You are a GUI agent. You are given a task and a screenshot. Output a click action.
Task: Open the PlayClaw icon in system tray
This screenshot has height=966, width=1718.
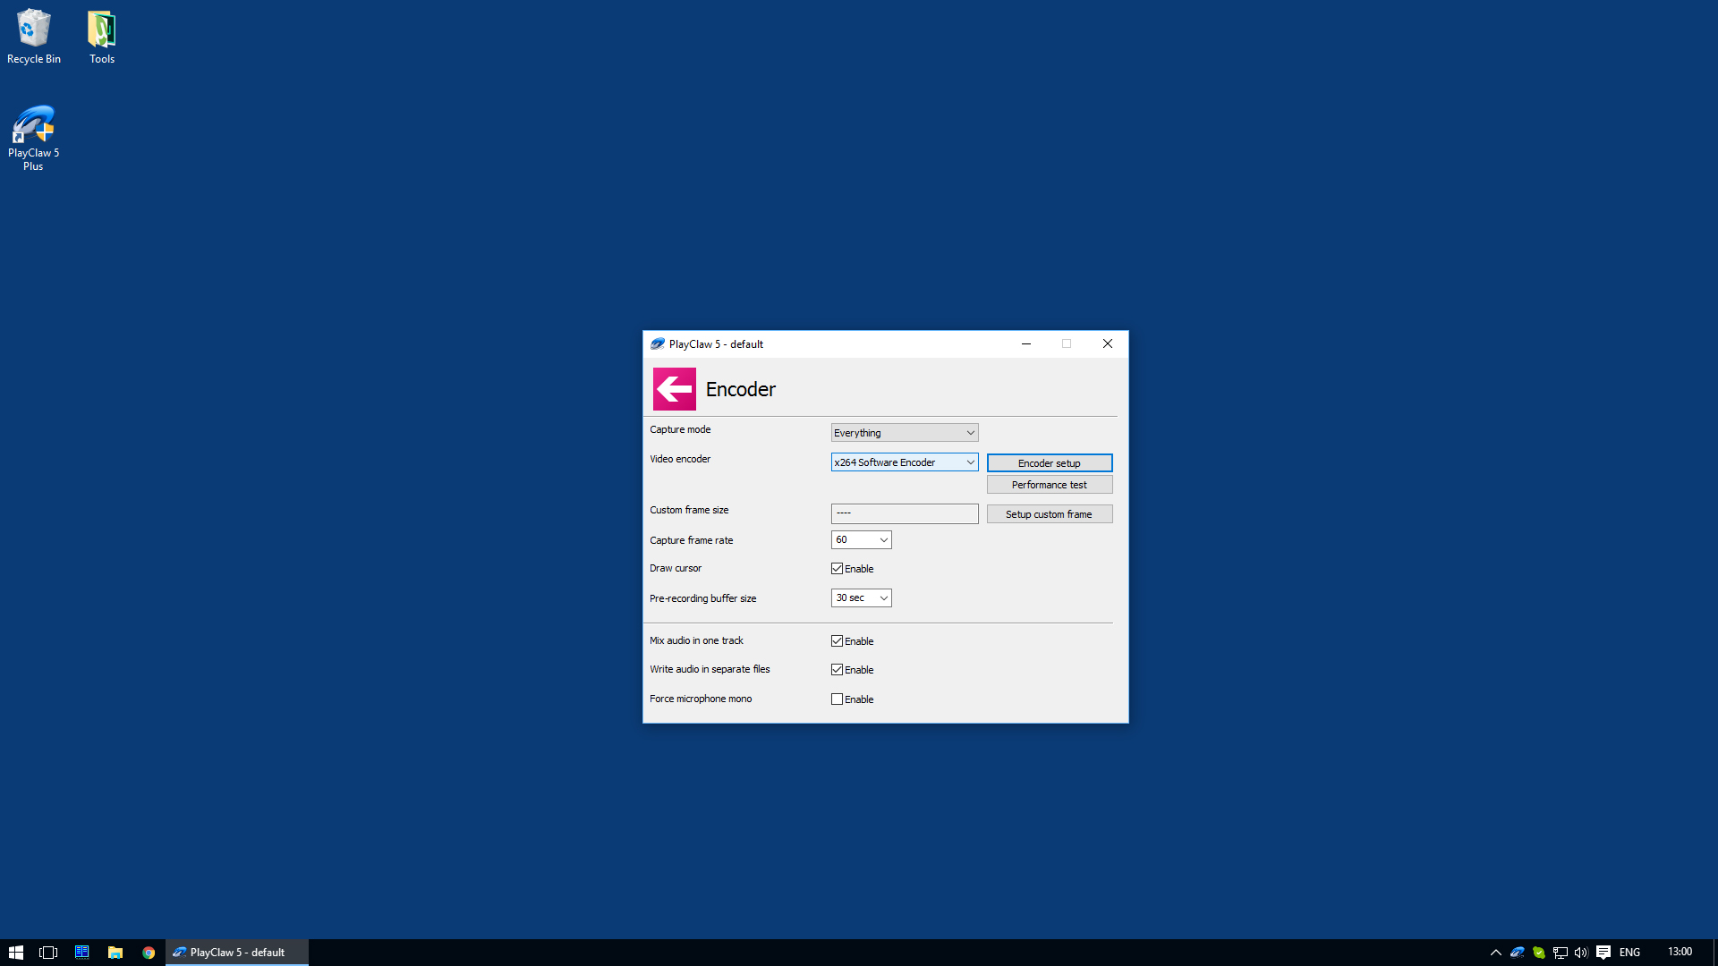coord(1517,953)
